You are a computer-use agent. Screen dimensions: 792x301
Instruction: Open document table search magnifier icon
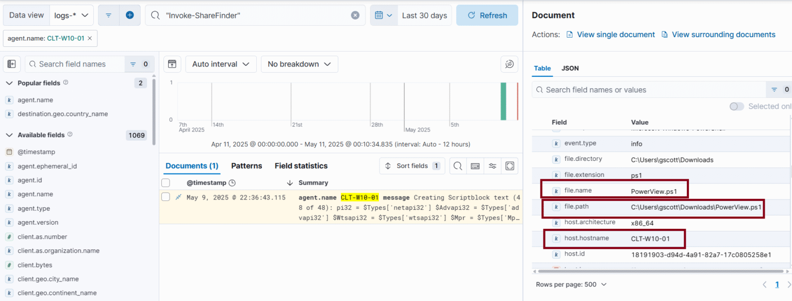pos(457,166)
